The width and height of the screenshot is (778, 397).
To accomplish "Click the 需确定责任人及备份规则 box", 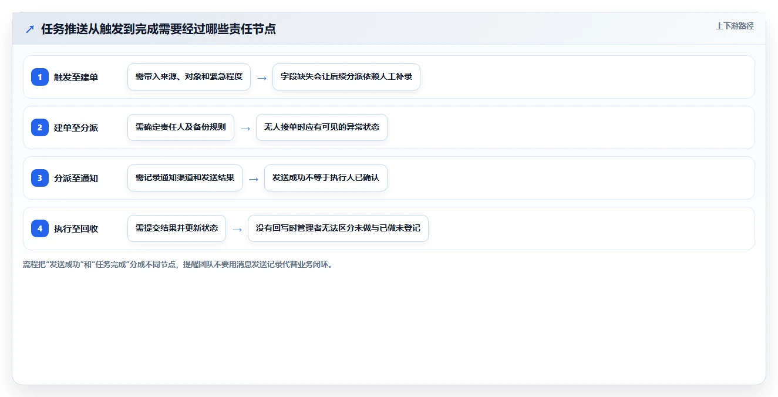I will [181, 127].
